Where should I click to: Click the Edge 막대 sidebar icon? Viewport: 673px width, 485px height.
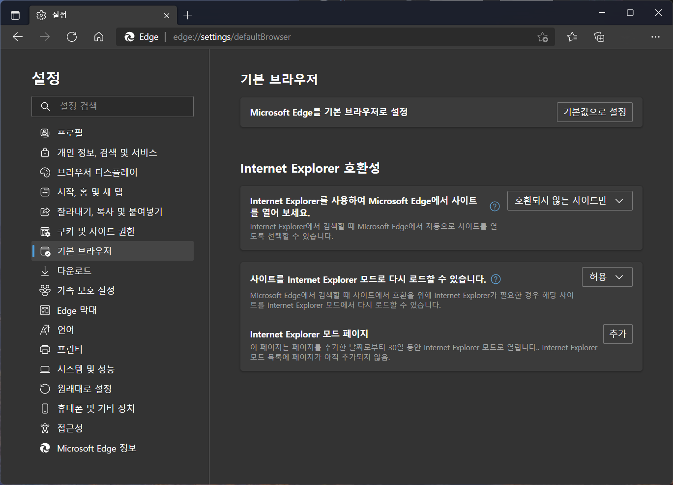pyautogui.click(x=45, y=310)
